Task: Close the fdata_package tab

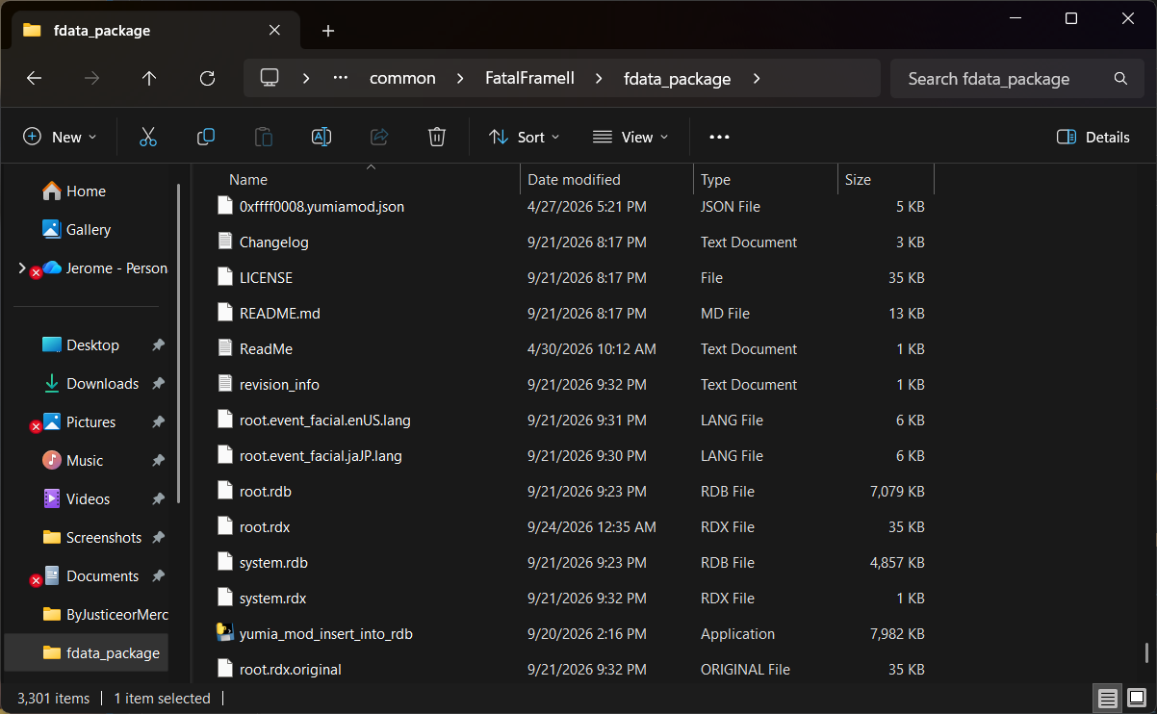Action: pyautogui.click(x=274, y=30)
